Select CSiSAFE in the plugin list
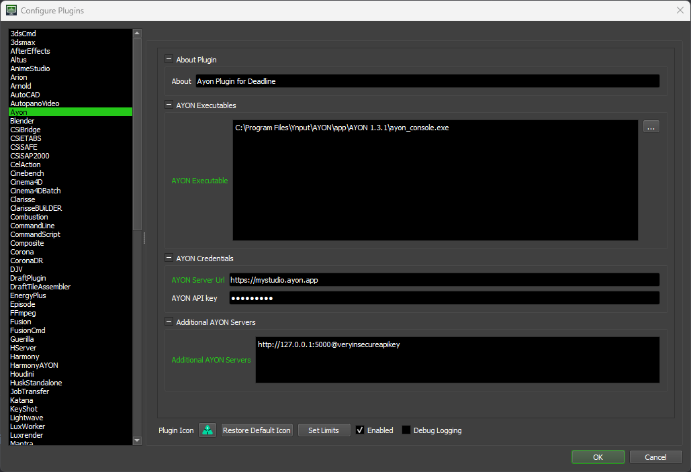The width and height of the screenshot is (691, 472). (71, 147)
